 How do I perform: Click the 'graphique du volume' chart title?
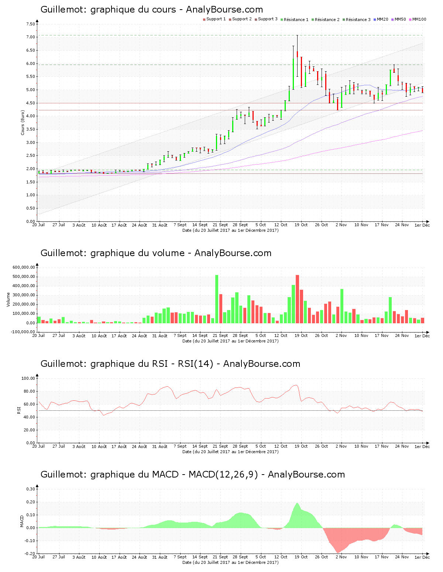(156, 253)
